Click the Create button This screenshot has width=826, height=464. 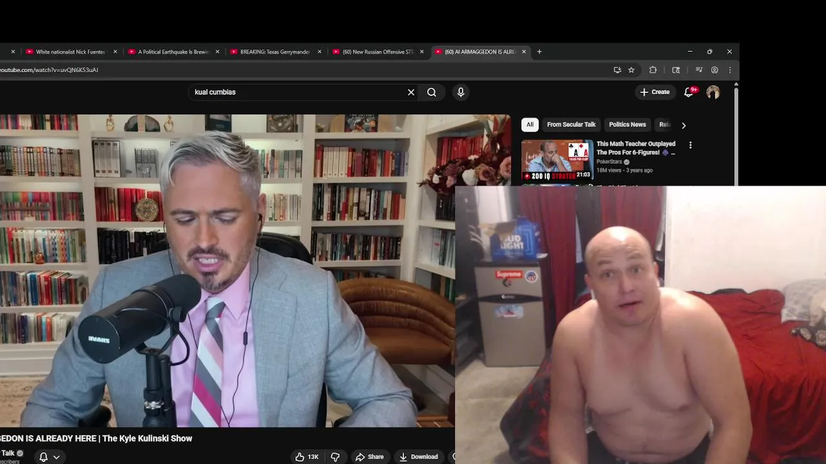(x=655, y=92)
